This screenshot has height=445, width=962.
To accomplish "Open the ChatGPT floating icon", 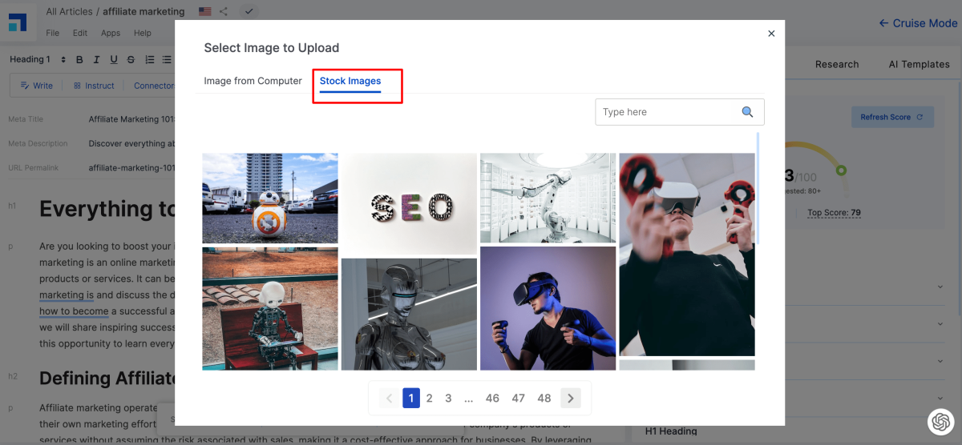I will point(939,421).
